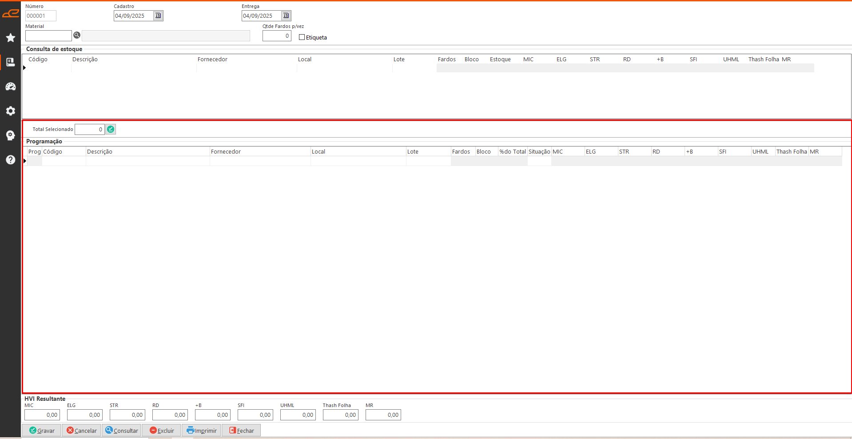Viewport: 852px width, 439px height.
Task: Click the favorites star sidebar icon
Action: [x=11, y=38]
